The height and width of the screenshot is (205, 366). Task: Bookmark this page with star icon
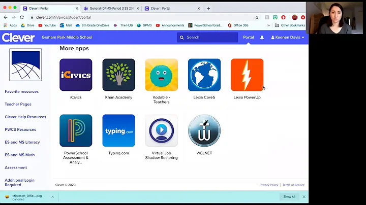pos(257,17)
